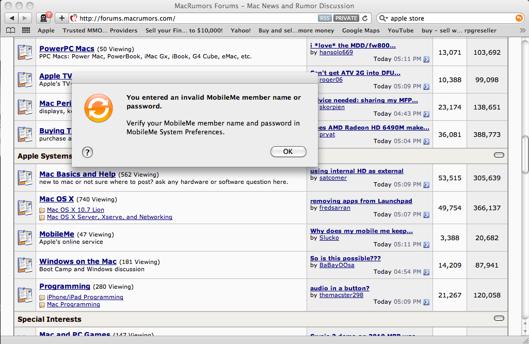Reload the page with the refresh icon
Viewport: 529px width, 344px height.
[365, 18]
